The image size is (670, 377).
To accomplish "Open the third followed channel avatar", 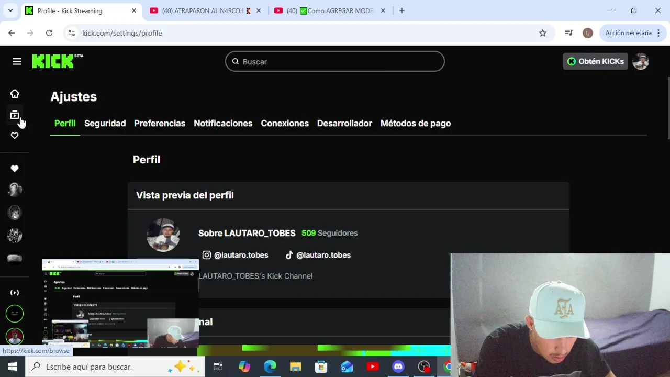I will 15,236.
